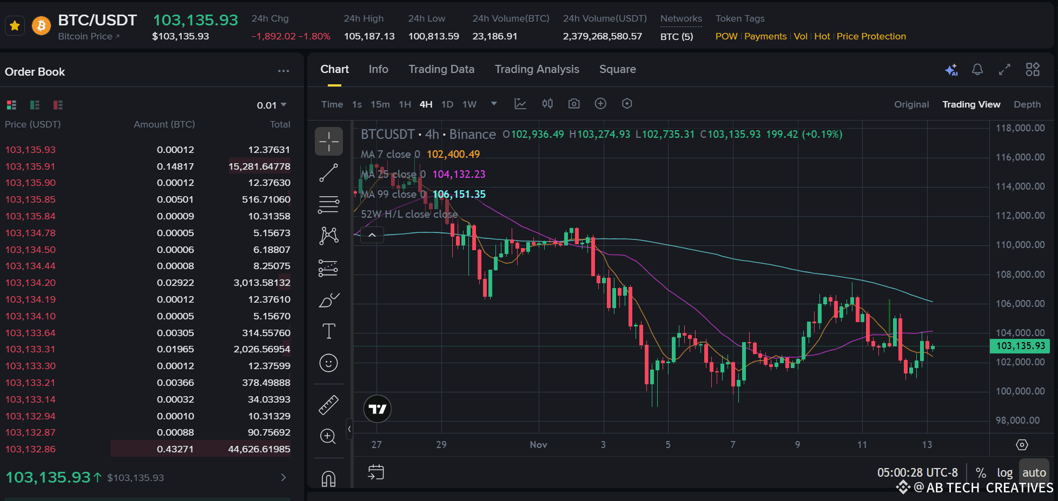Open order book more options menu
The width and height of the screenshot is (1058, 501).
(283, 71)
